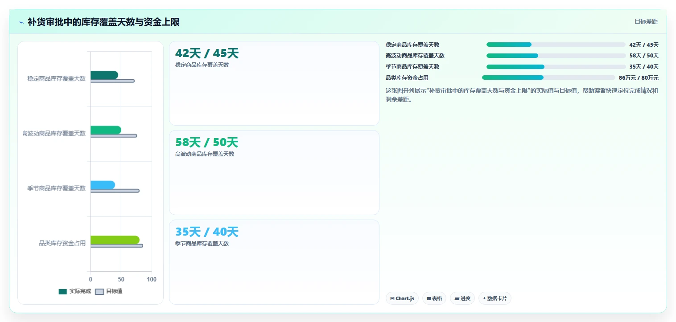This screenshot has width=676, height=322.
Task: Click the Chart.js tag chip
Action: [402, 298]
